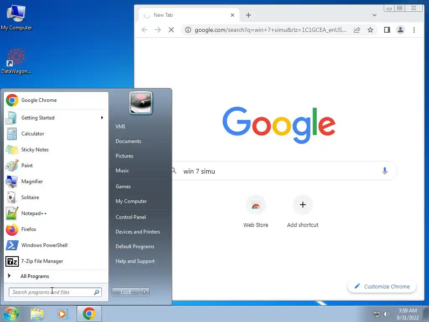Screen dimensions: 429x322
Task: Launch Firefox from Start menu
Action: 56,229
